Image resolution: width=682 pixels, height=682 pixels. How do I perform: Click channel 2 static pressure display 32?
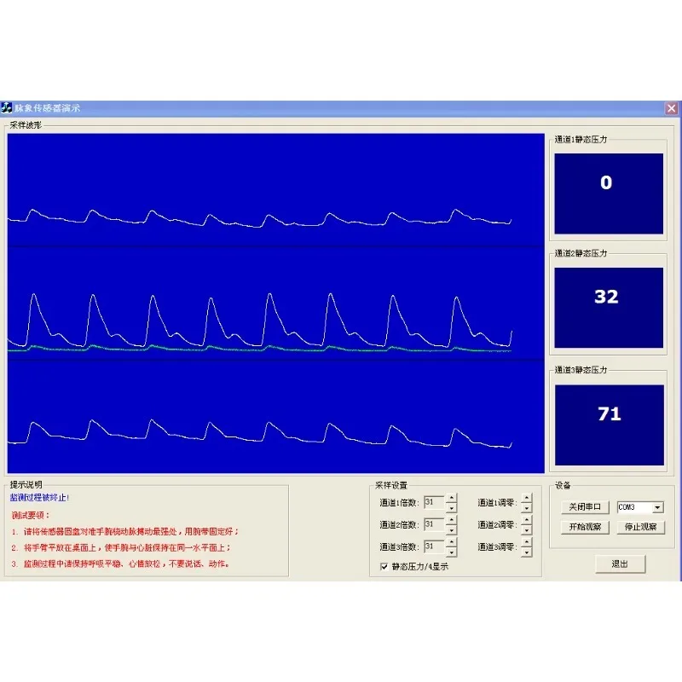[x=609, y=308]
